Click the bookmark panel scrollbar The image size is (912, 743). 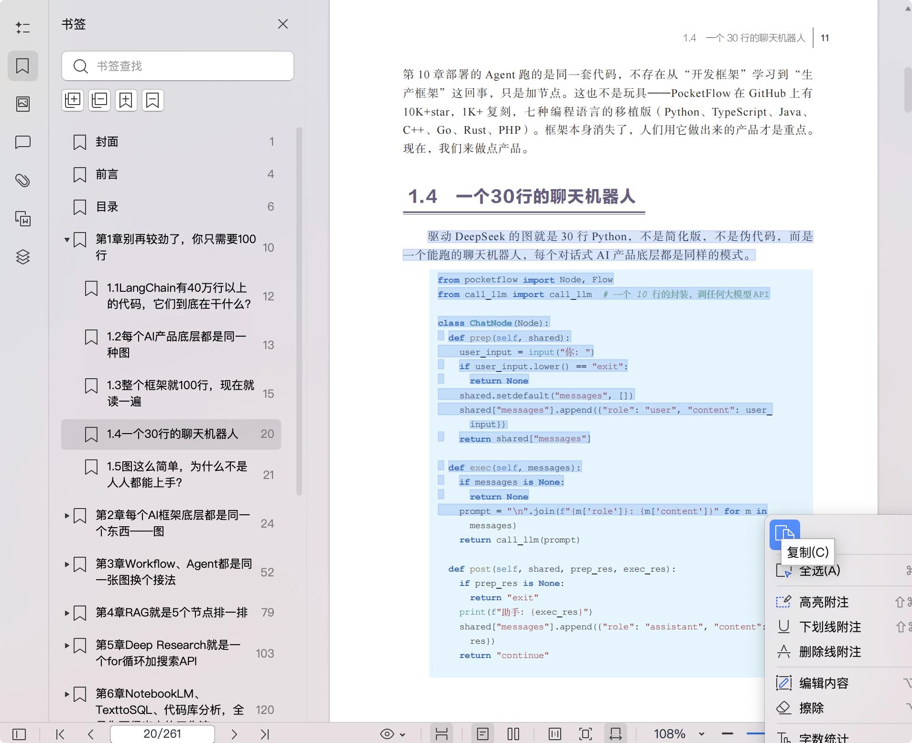click(300, 310)
